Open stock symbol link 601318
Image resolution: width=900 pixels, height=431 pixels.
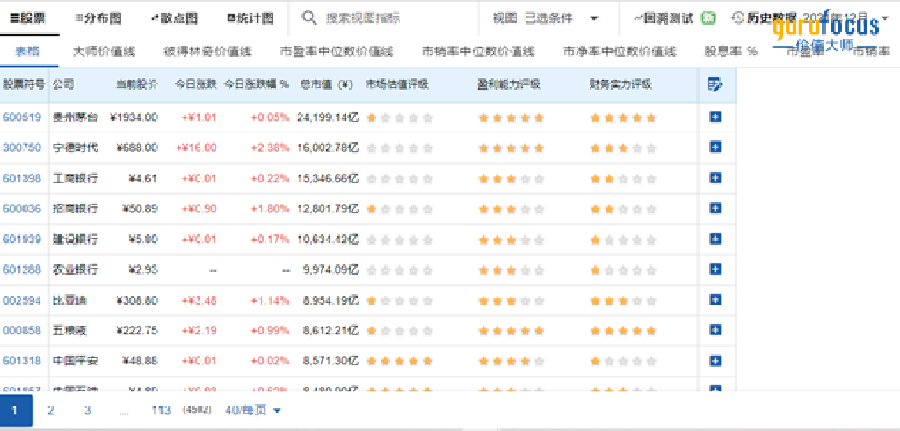coord(22,361)
